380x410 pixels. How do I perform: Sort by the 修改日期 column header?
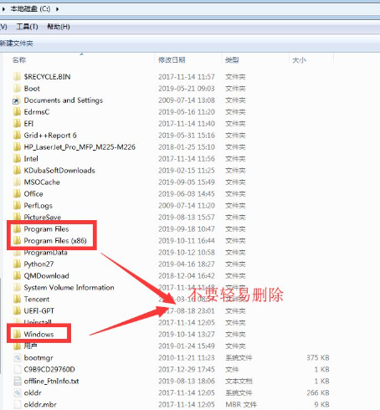172,59
